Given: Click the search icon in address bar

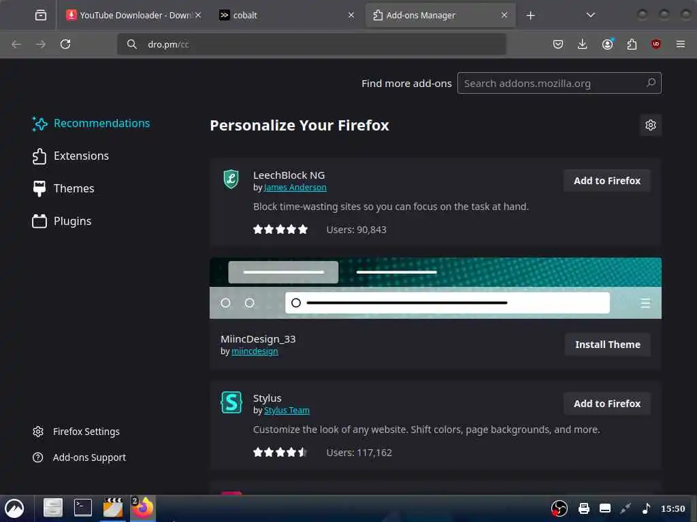Looking at the screenshot, I should (131, 44).
